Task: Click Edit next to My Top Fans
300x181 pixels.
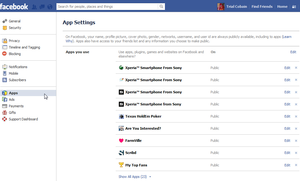Action: pos(287,165)
